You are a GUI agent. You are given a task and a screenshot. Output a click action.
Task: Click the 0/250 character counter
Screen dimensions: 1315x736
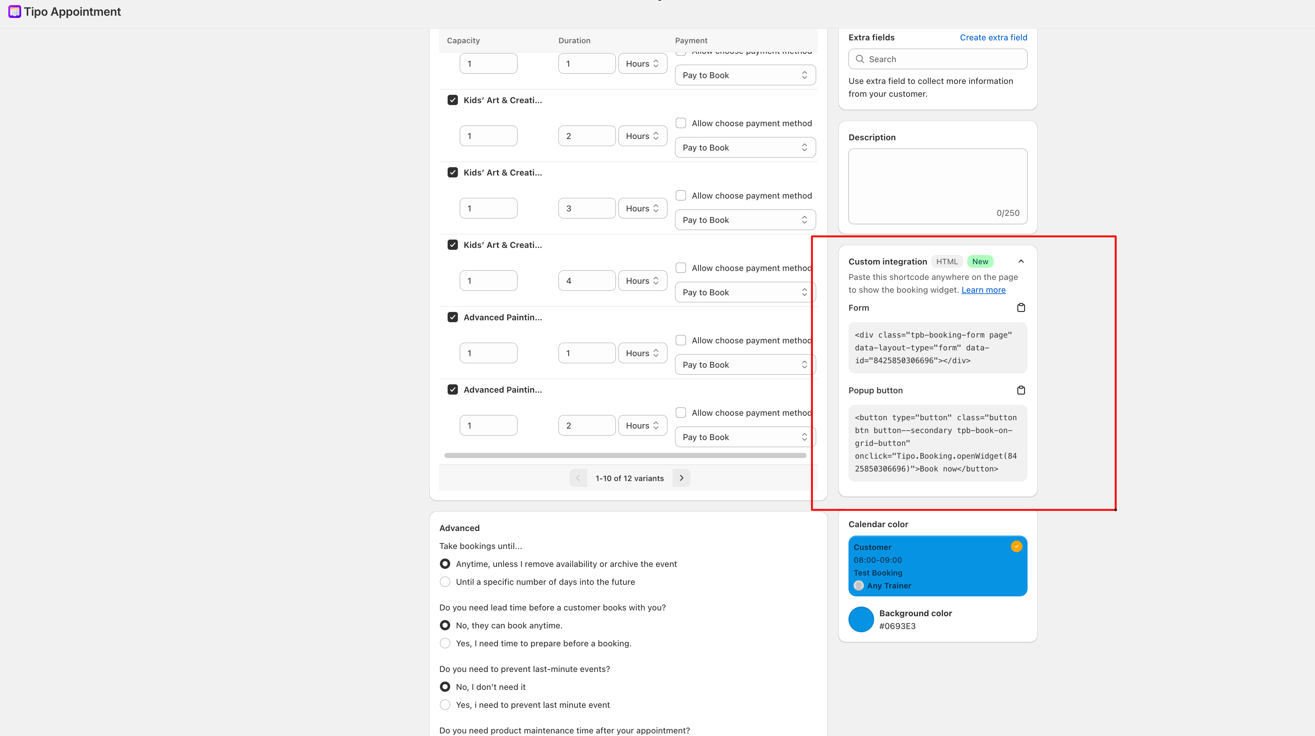point(1008,213)
